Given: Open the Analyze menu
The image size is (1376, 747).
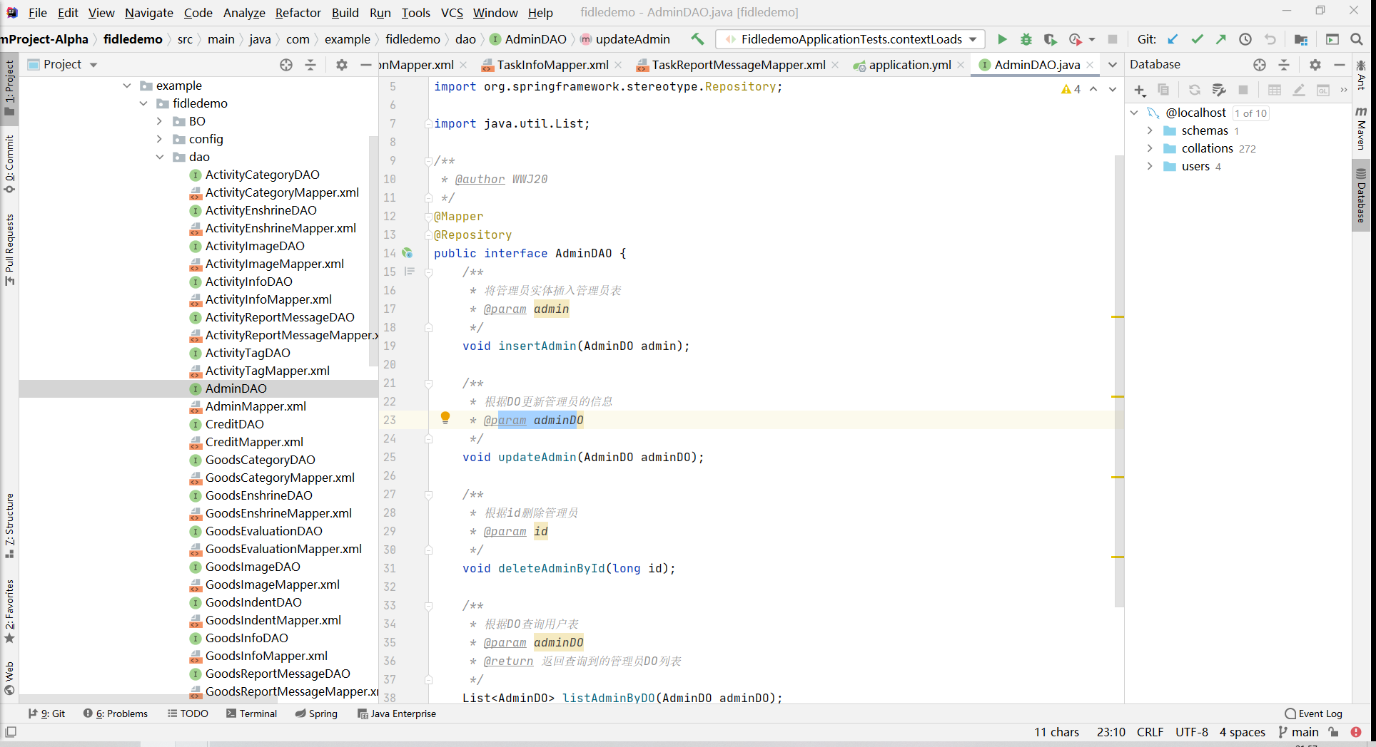Looking at the screenshot, I should point(244,13).
